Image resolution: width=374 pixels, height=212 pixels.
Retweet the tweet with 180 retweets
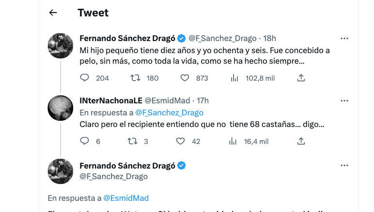(136, 78)
